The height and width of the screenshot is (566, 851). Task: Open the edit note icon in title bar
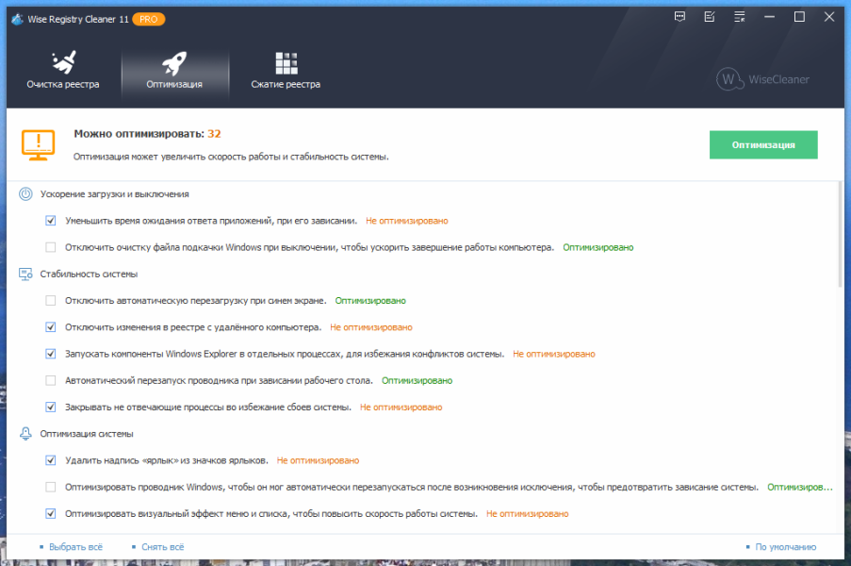[710, 17]
